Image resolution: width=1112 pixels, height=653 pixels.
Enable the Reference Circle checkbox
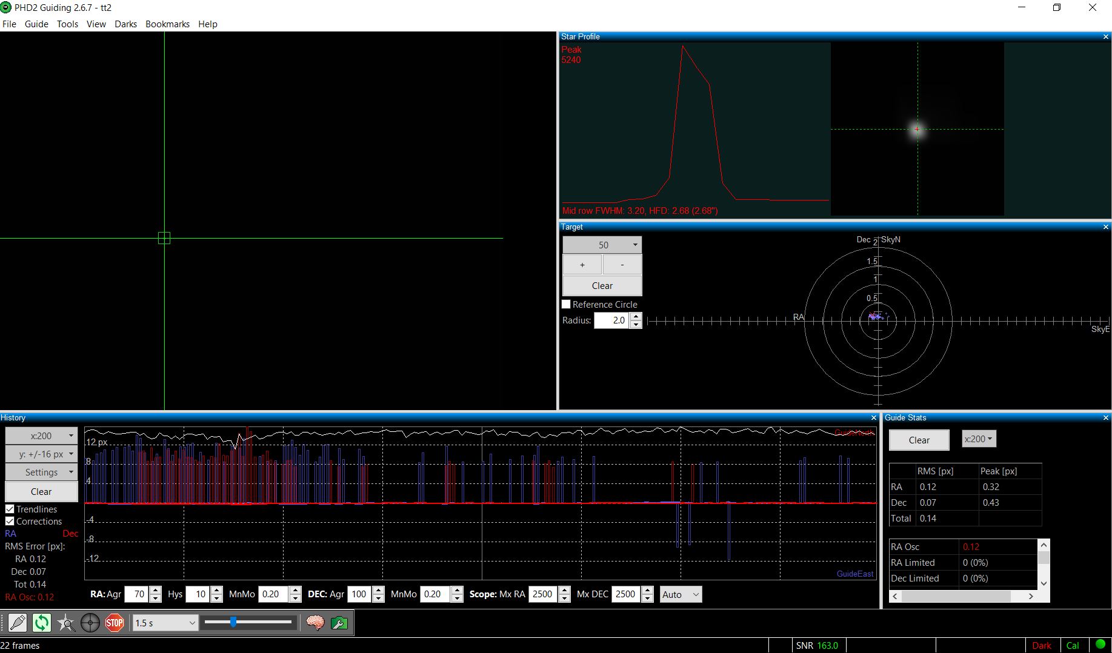tap(567, 305)
